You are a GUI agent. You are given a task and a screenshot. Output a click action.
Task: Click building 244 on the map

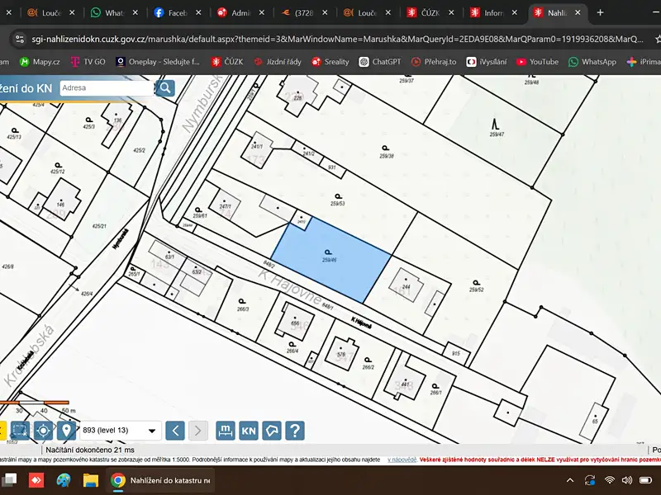406,285
